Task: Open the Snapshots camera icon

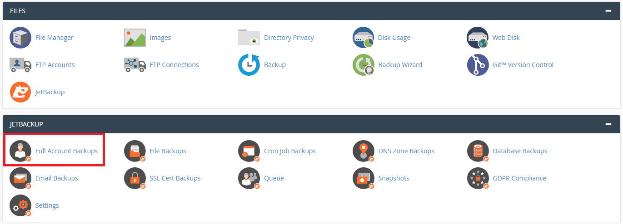Action: 364,178
